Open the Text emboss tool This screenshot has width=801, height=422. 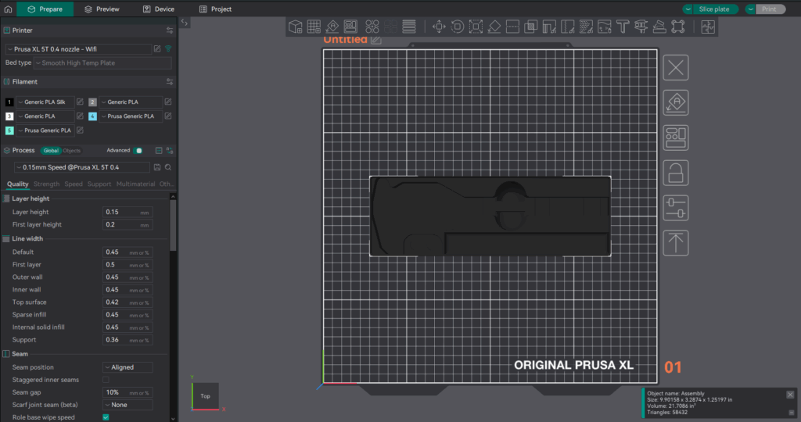tap(623, 27)
